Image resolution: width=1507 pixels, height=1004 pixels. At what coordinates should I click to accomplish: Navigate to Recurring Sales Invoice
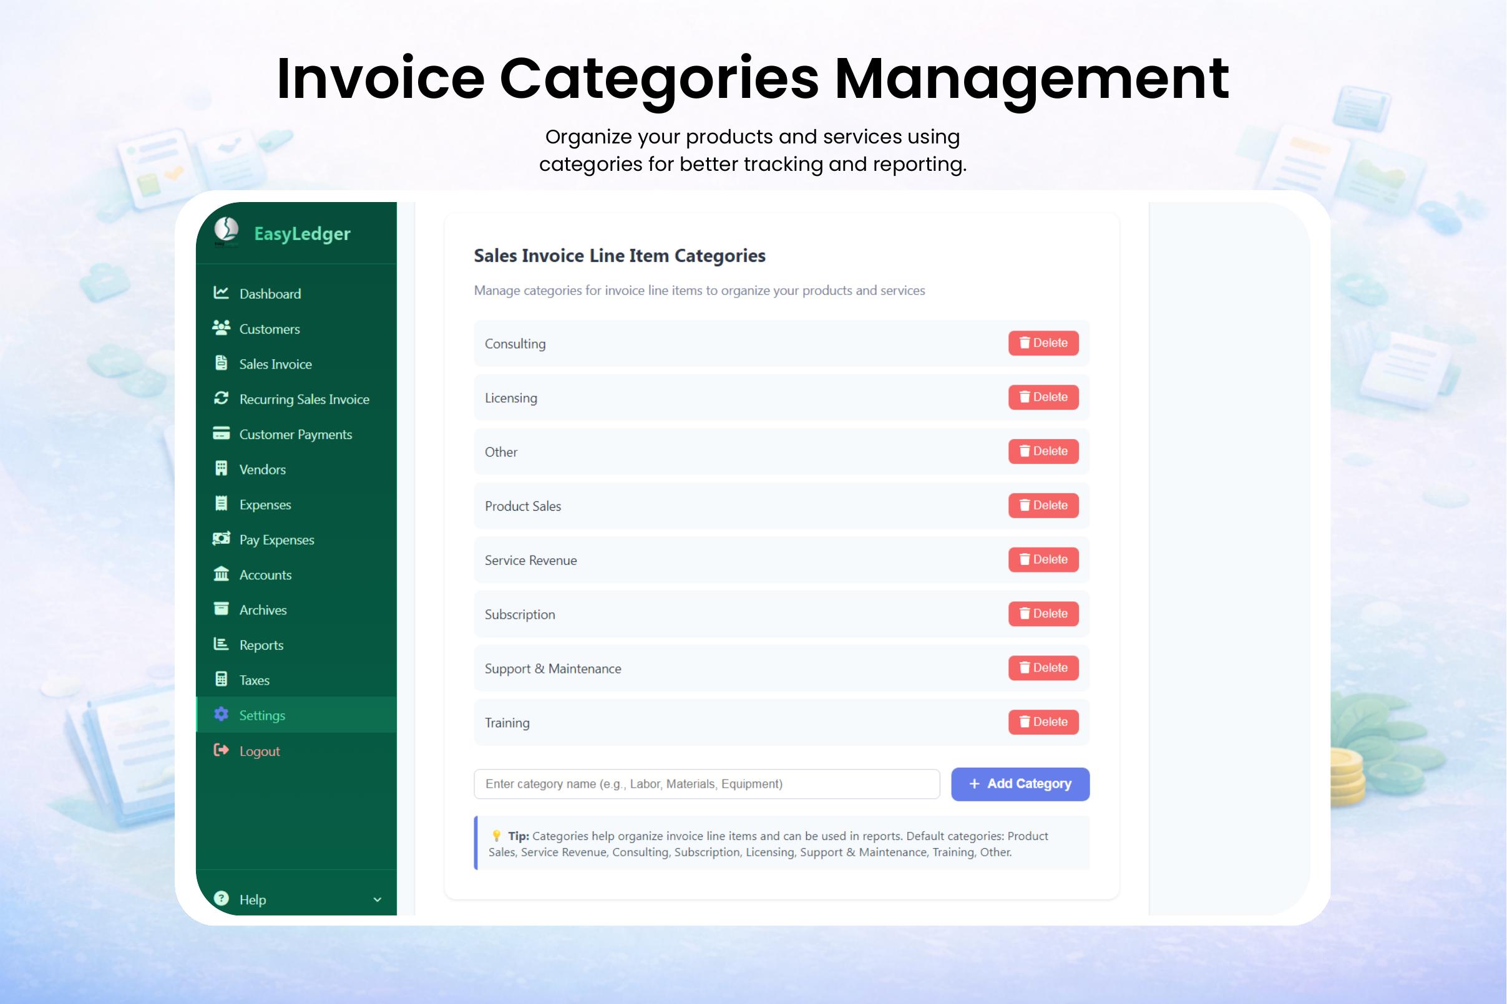click(x=296, y=399)
